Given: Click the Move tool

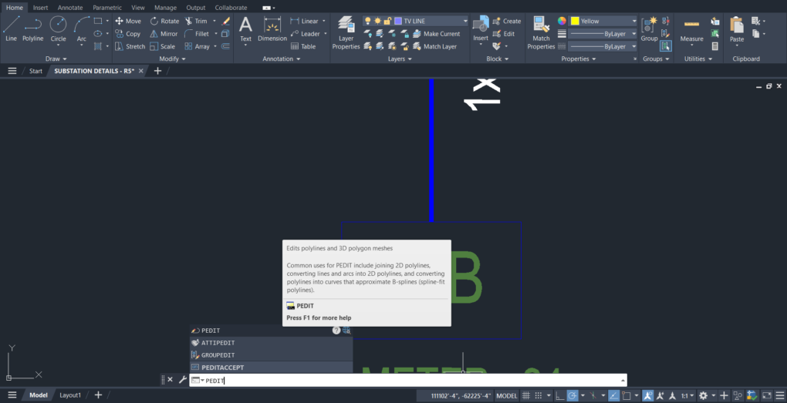Looking at the screenshot, I should click(128, 21).
